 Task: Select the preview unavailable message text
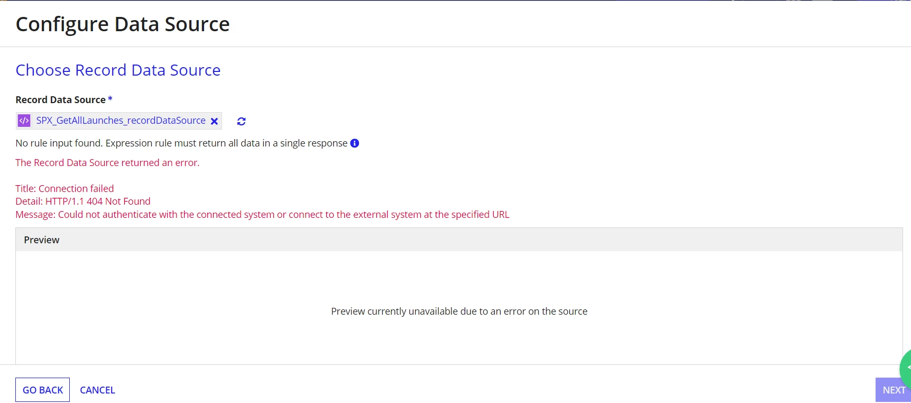(x=459, y=312)
